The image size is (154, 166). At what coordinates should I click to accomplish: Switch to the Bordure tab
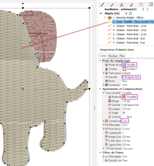click(113, 56)
